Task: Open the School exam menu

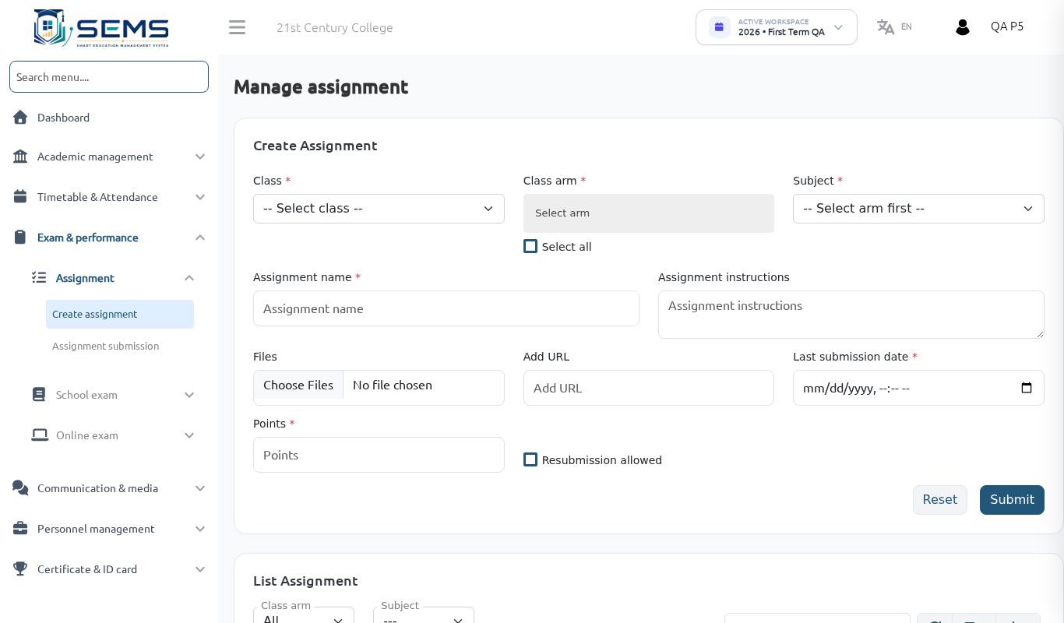Action: pos(114,394)
